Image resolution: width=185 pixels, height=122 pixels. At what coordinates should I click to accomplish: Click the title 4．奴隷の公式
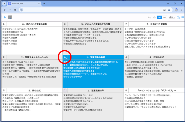157,57
